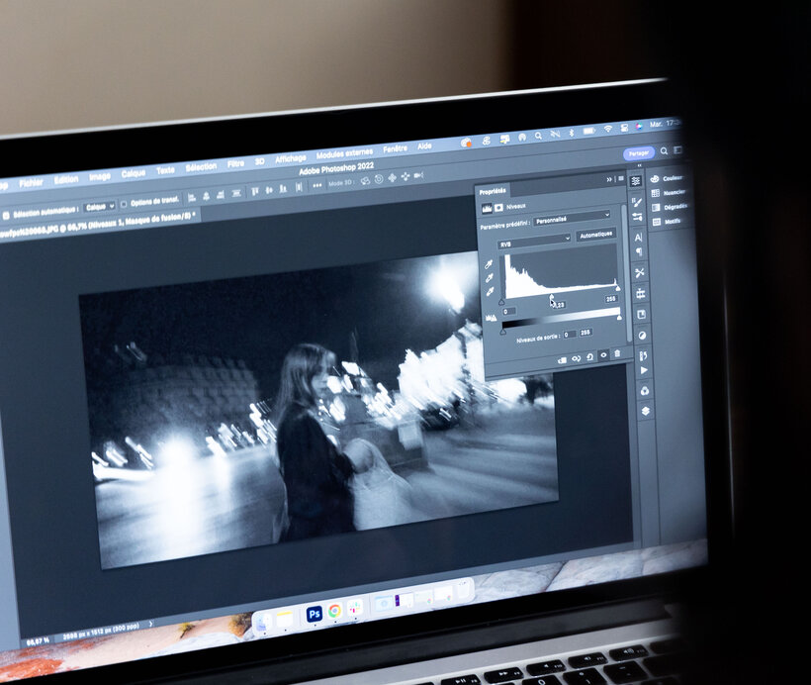The height and width of the screenshot is (685, 811).
Task: Collapse Propriétés panel with double-arrow
Action: click(609, 179)
